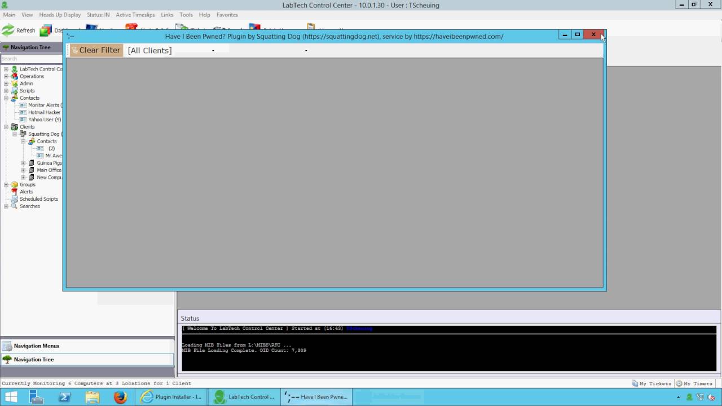Image resolution: width=722 pixels, height=406 pixels.
Task: Open the Links menu
Action: (167, 15)
